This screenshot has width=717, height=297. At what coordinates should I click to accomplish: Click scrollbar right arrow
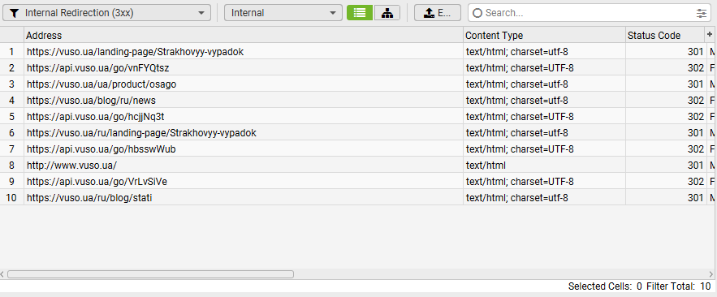(x=711, y=274)
